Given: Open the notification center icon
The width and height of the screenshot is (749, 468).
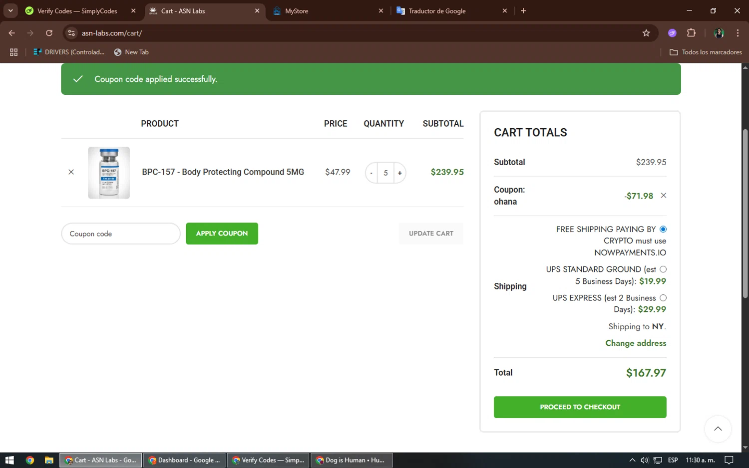Looking at the screenshot, I should [x=729, y=460].
